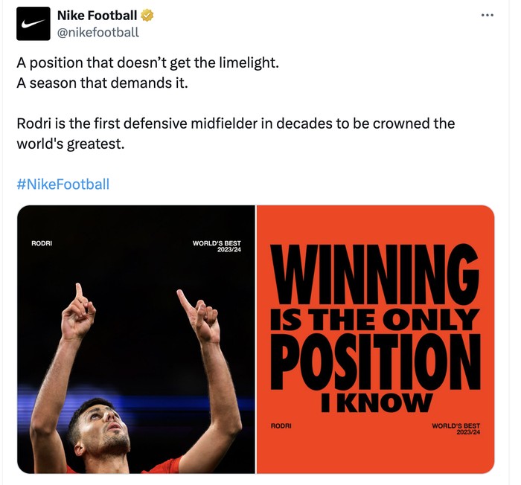
Task: Click the Nike swoosh profile avatar
Action: tap(33, 24)
